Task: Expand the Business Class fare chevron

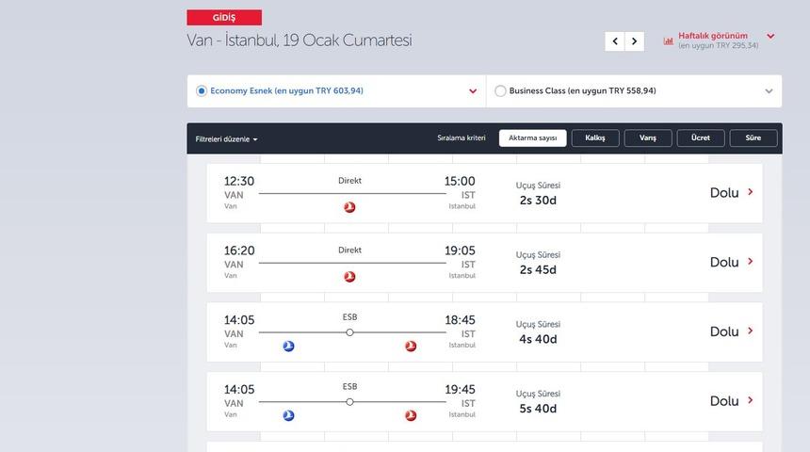Action: tap(769, 91)
